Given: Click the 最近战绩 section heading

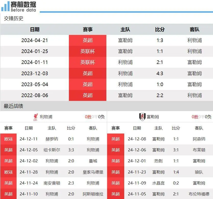Looking at the screenshot, I should tap(13, 106).
